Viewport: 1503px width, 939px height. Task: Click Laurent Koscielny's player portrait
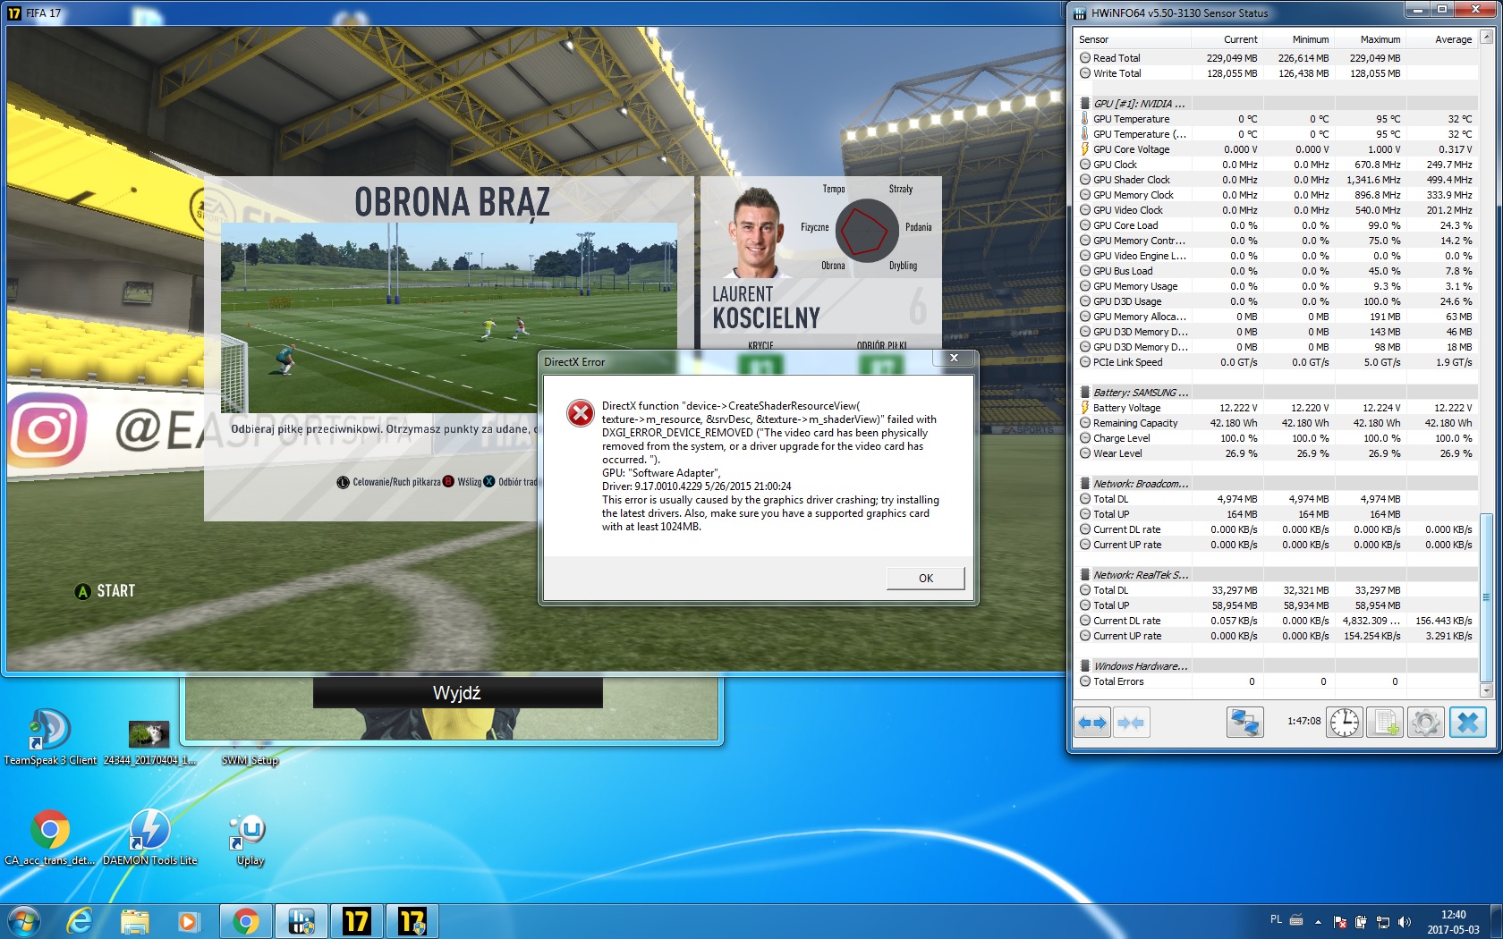tap(755, 233)
